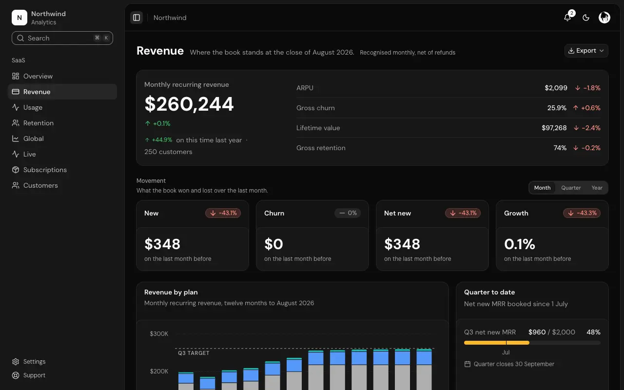Click the Northwind N logo
Image resolution: width=624 pixels, height=390 pixels.
(19, 18)
